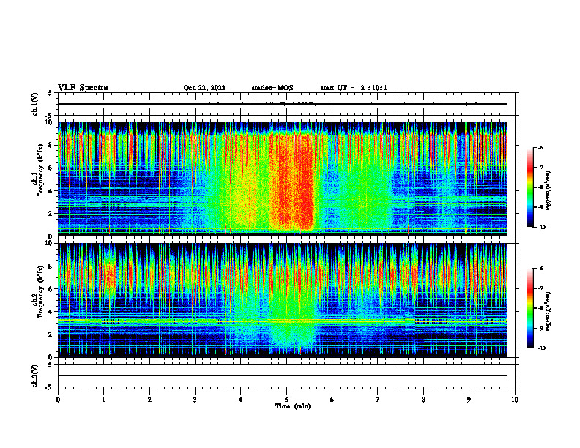Click the ch.1 spectrogram color bar
Viewport: 580px width, 448px height.
click(530, 187)
